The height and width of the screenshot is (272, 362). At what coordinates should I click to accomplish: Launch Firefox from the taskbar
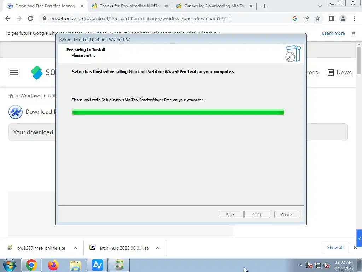(x=53, y=265)
